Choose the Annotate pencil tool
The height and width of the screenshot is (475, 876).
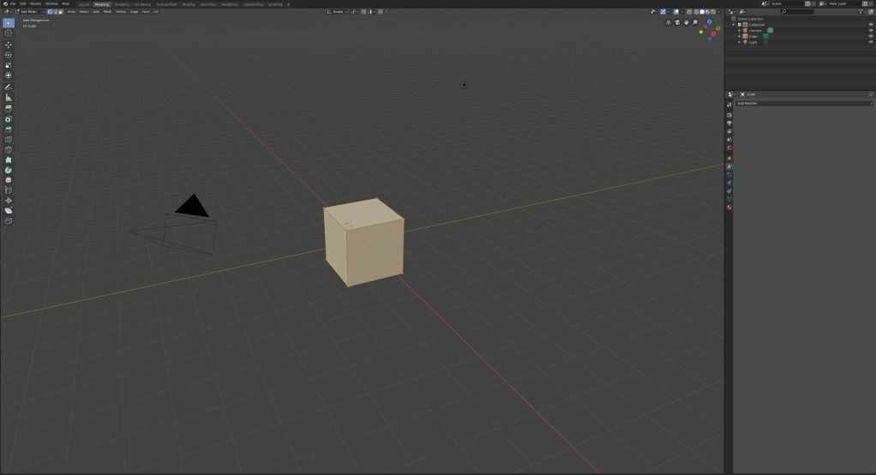(9, 87)
